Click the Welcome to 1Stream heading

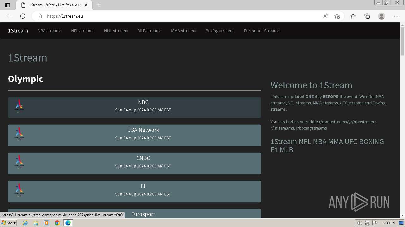coord(311,85)
